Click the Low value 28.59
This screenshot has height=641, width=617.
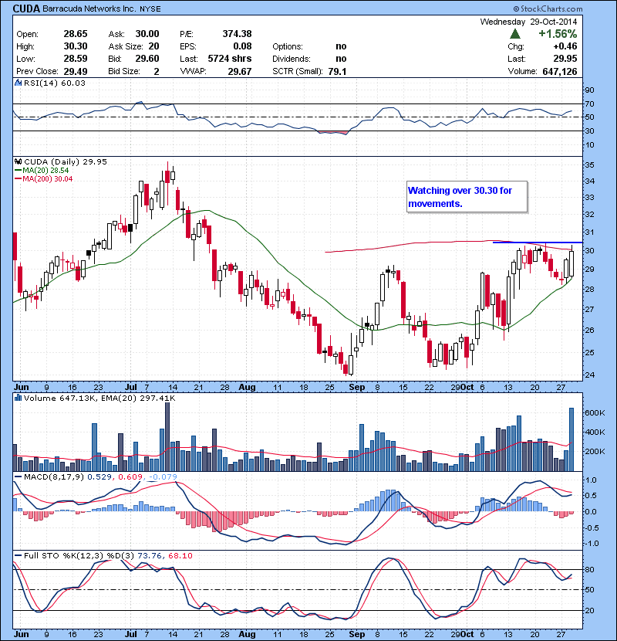click(75, 59)
